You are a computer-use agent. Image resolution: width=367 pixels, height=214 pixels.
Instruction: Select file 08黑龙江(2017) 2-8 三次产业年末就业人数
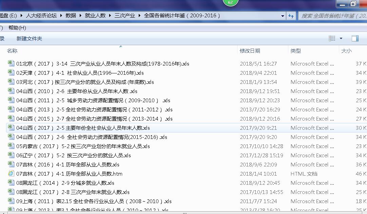(x=73, y=192)
